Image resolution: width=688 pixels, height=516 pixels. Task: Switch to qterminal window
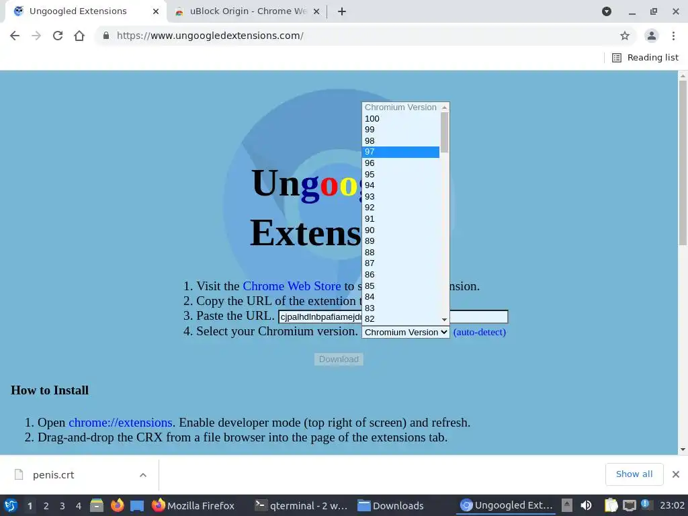coord(302,505)
